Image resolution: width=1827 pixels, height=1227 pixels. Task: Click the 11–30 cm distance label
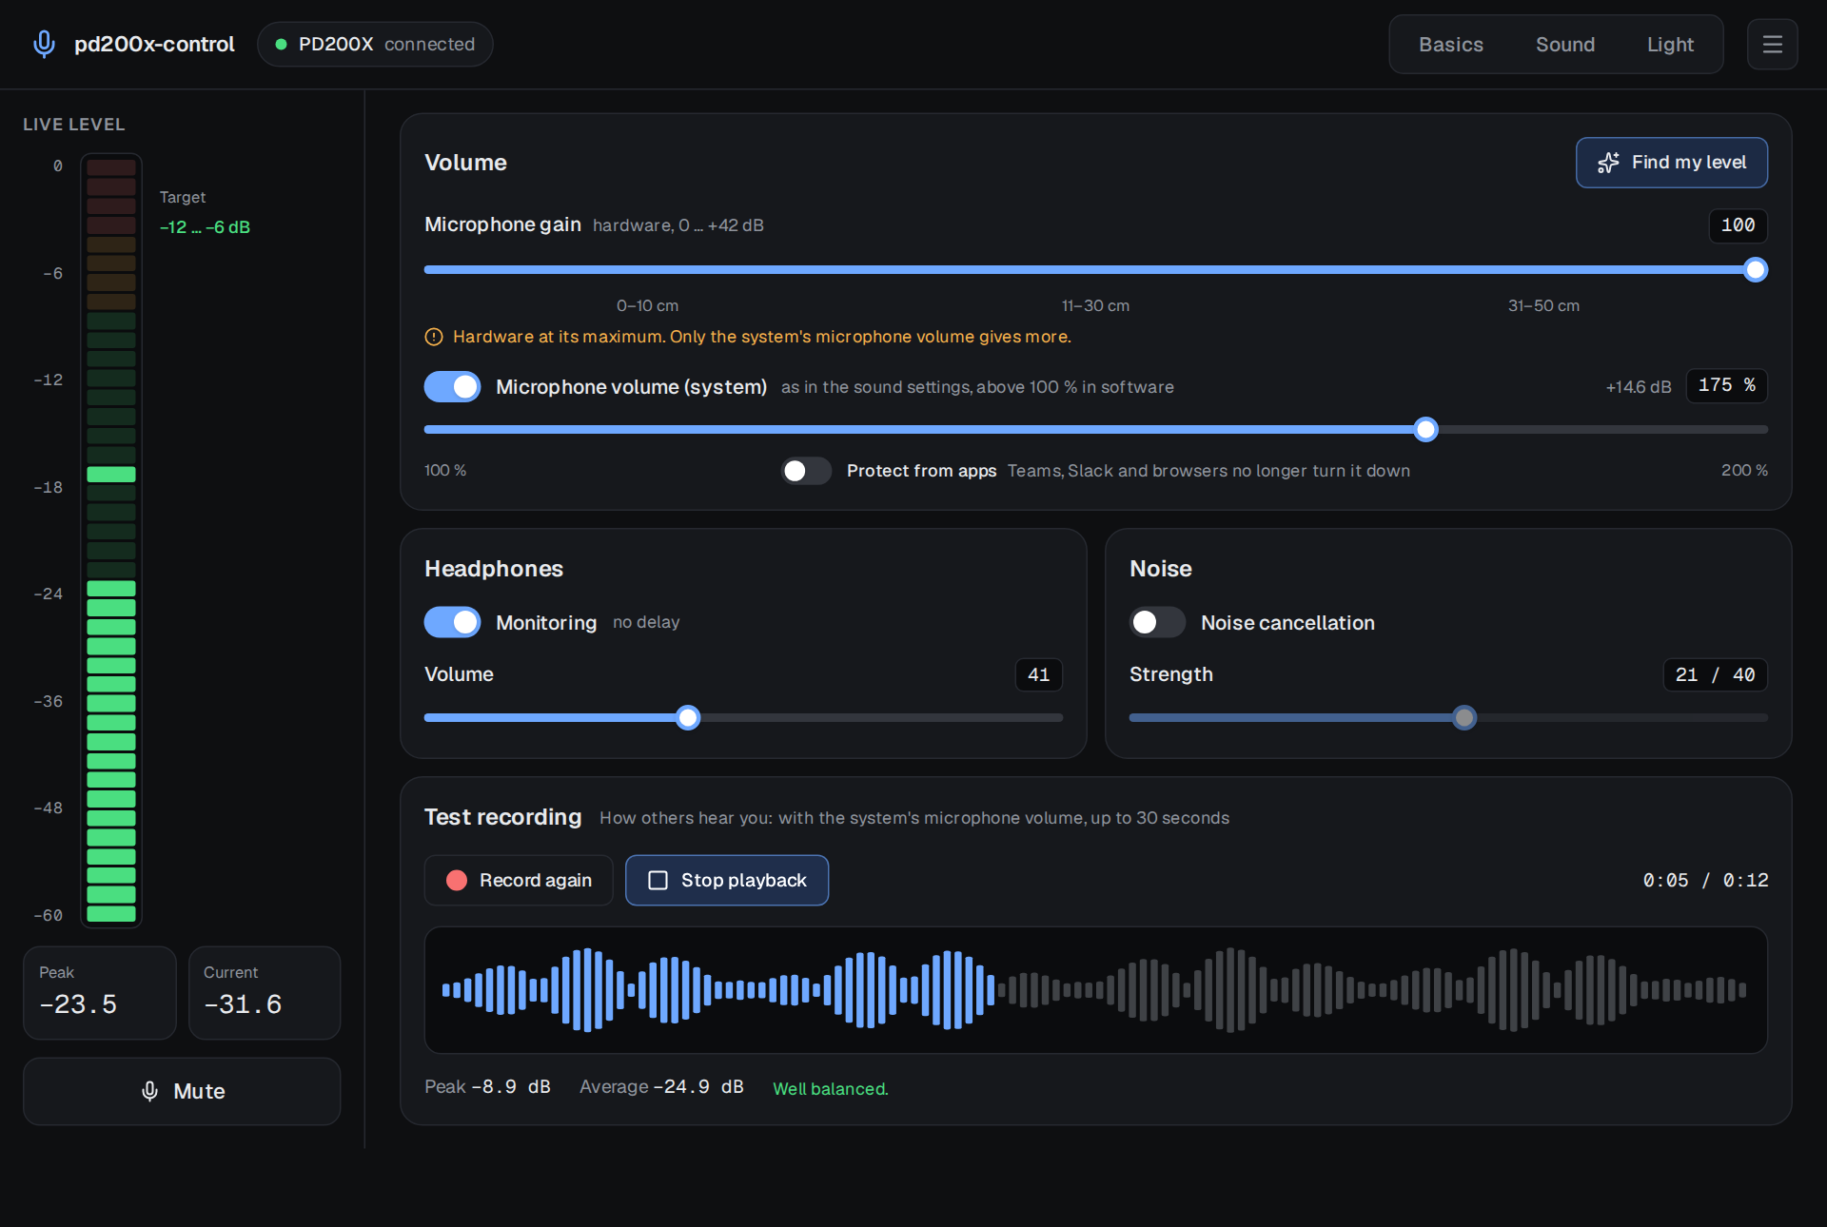click(x=1095, y=305)
